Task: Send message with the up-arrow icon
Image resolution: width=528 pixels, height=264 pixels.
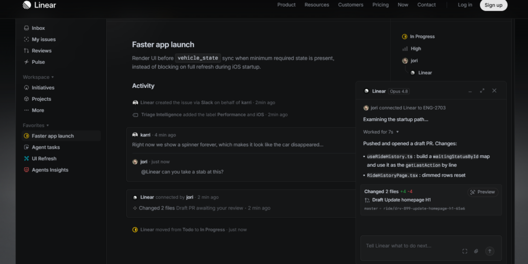Action: pos(490,251)
